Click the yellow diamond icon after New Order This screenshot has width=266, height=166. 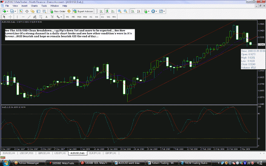coord(69,11)
